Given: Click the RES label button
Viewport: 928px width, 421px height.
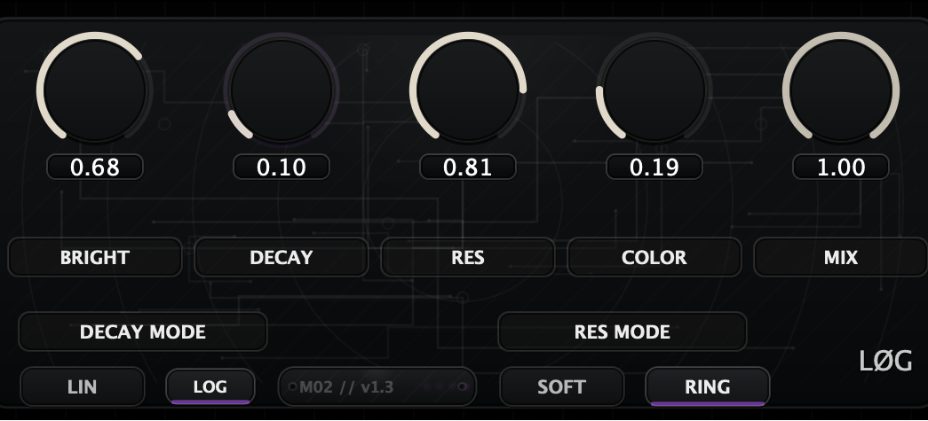Looking at the screenshot, I should (467, 257).
